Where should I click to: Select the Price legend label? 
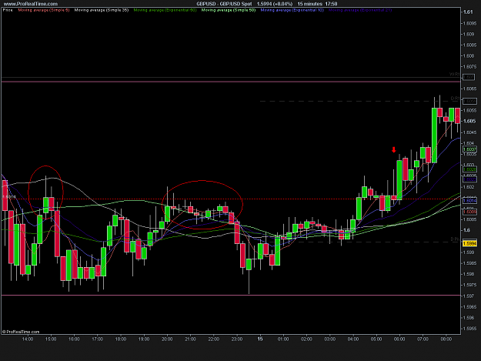point(8,10)
